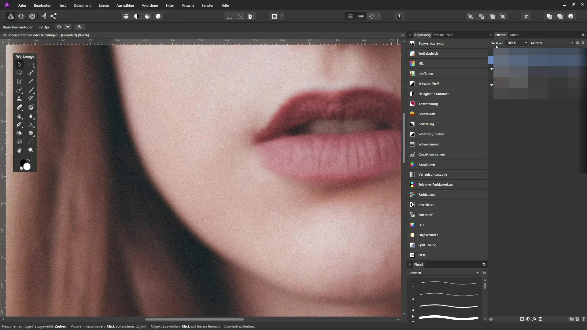Apply Auto Contrast from toolbar
Viewport: 587px width, 330px height.
click(137, 16)
